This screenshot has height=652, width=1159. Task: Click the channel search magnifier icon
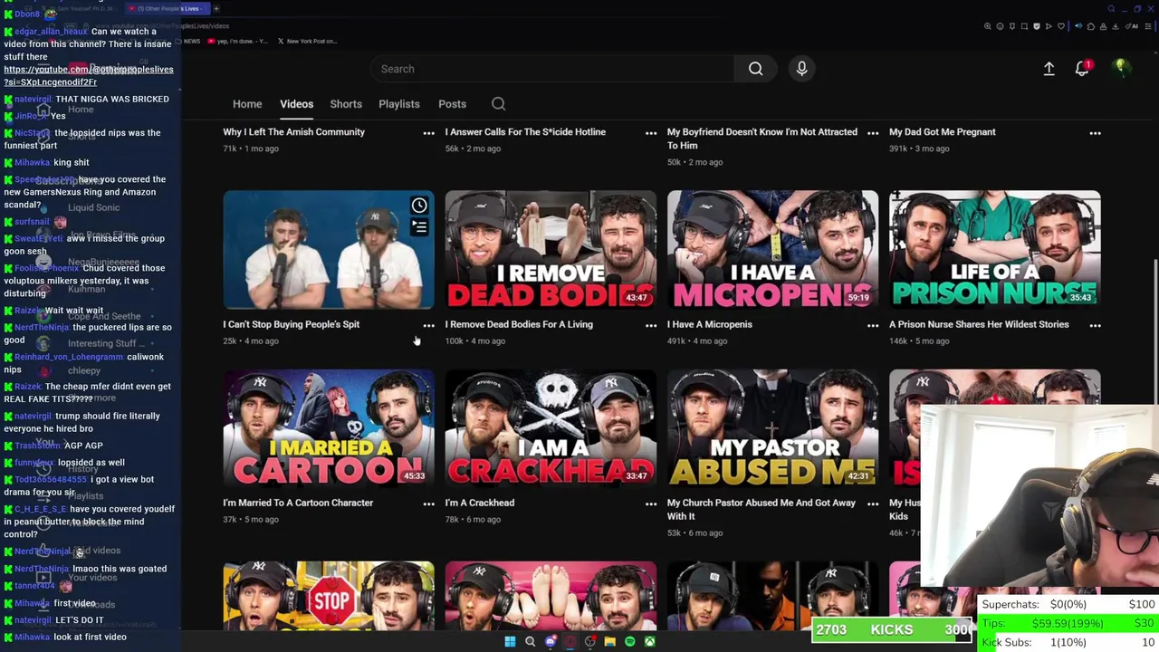498,103
